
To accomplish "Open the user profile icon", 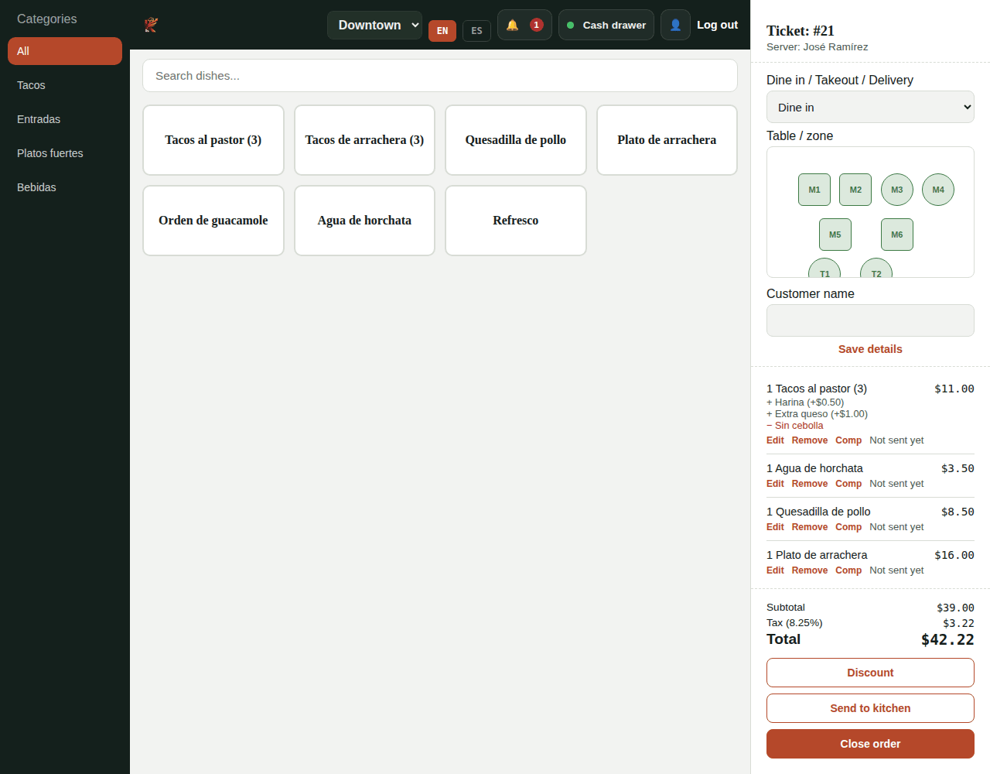I will pos(675,25).
